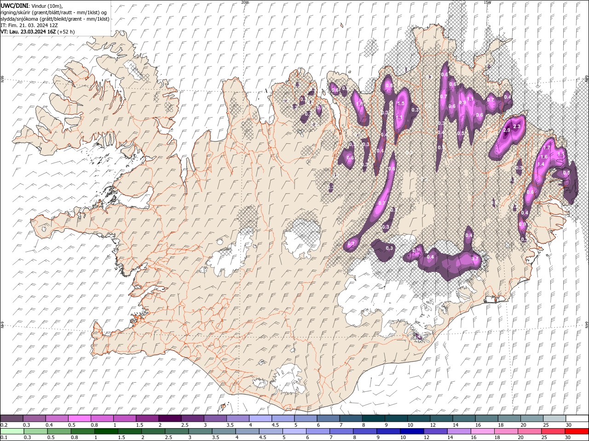The image size is (589, 441).
Task: Select the bottom-row green swatch starting at 0.5
Action: pos(59,431)
